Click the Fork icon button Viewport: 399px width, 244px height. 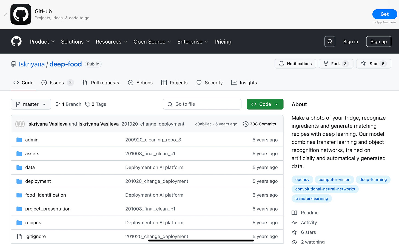pyautogui.click(x=326, y=64)
